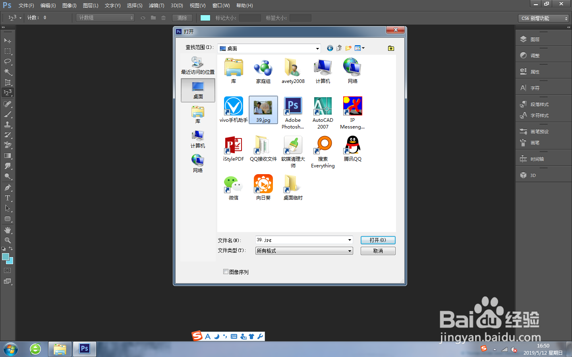Expand the 文件名 combo box arrow
The height and width of the screenshot is (357, 572).
pyautogui.click(x=350, y=240)
